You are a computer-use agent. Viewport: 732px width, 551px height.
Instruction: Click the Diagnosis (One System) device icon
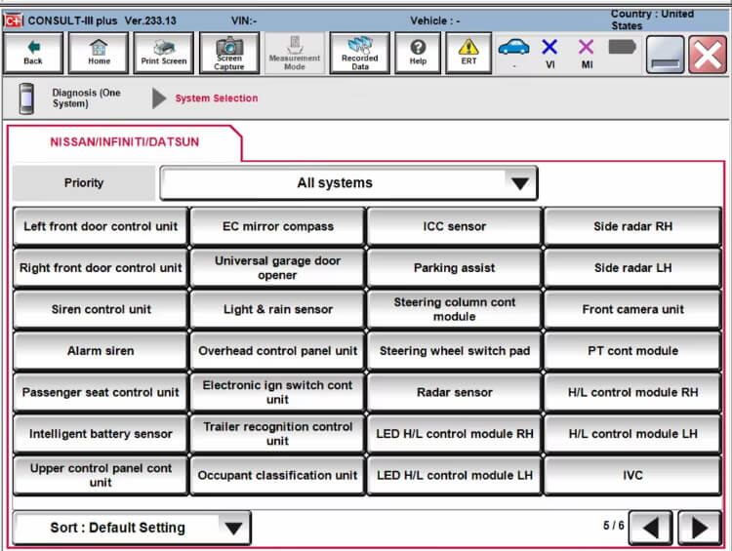click(26, 98)
